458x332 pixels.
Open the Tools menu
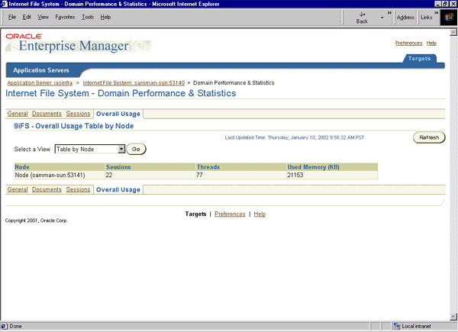pos(88,18)
